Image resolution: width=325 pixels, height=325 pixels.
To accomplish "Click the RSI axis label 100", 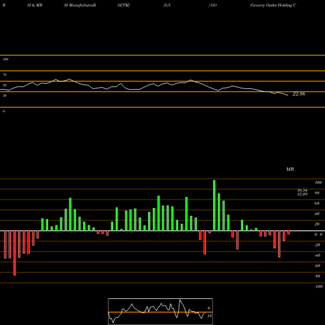I will (5, 59).
